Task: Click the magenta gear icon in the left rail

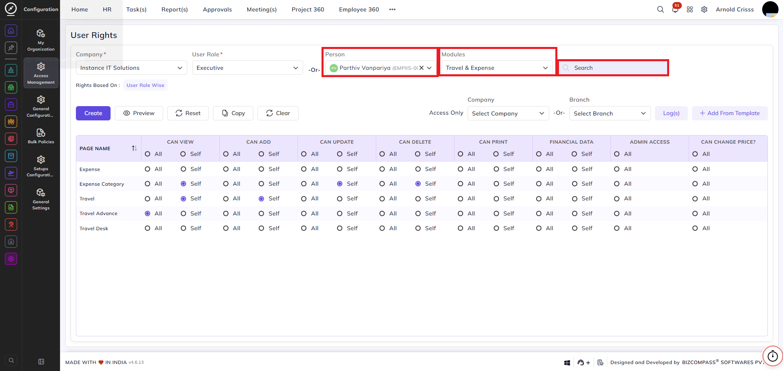Action: point(11,259)
